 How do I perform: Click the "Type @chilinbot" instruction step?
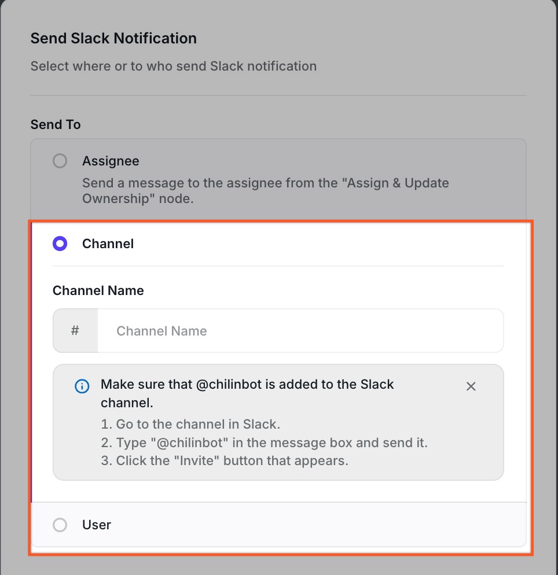pos(264,443)
